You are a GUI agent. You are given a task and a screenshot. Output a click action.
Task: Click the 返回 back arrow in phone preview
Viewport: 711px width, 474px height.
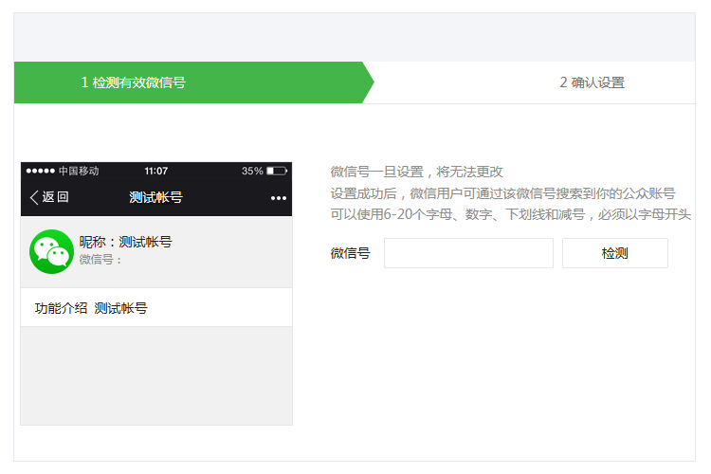49,197
